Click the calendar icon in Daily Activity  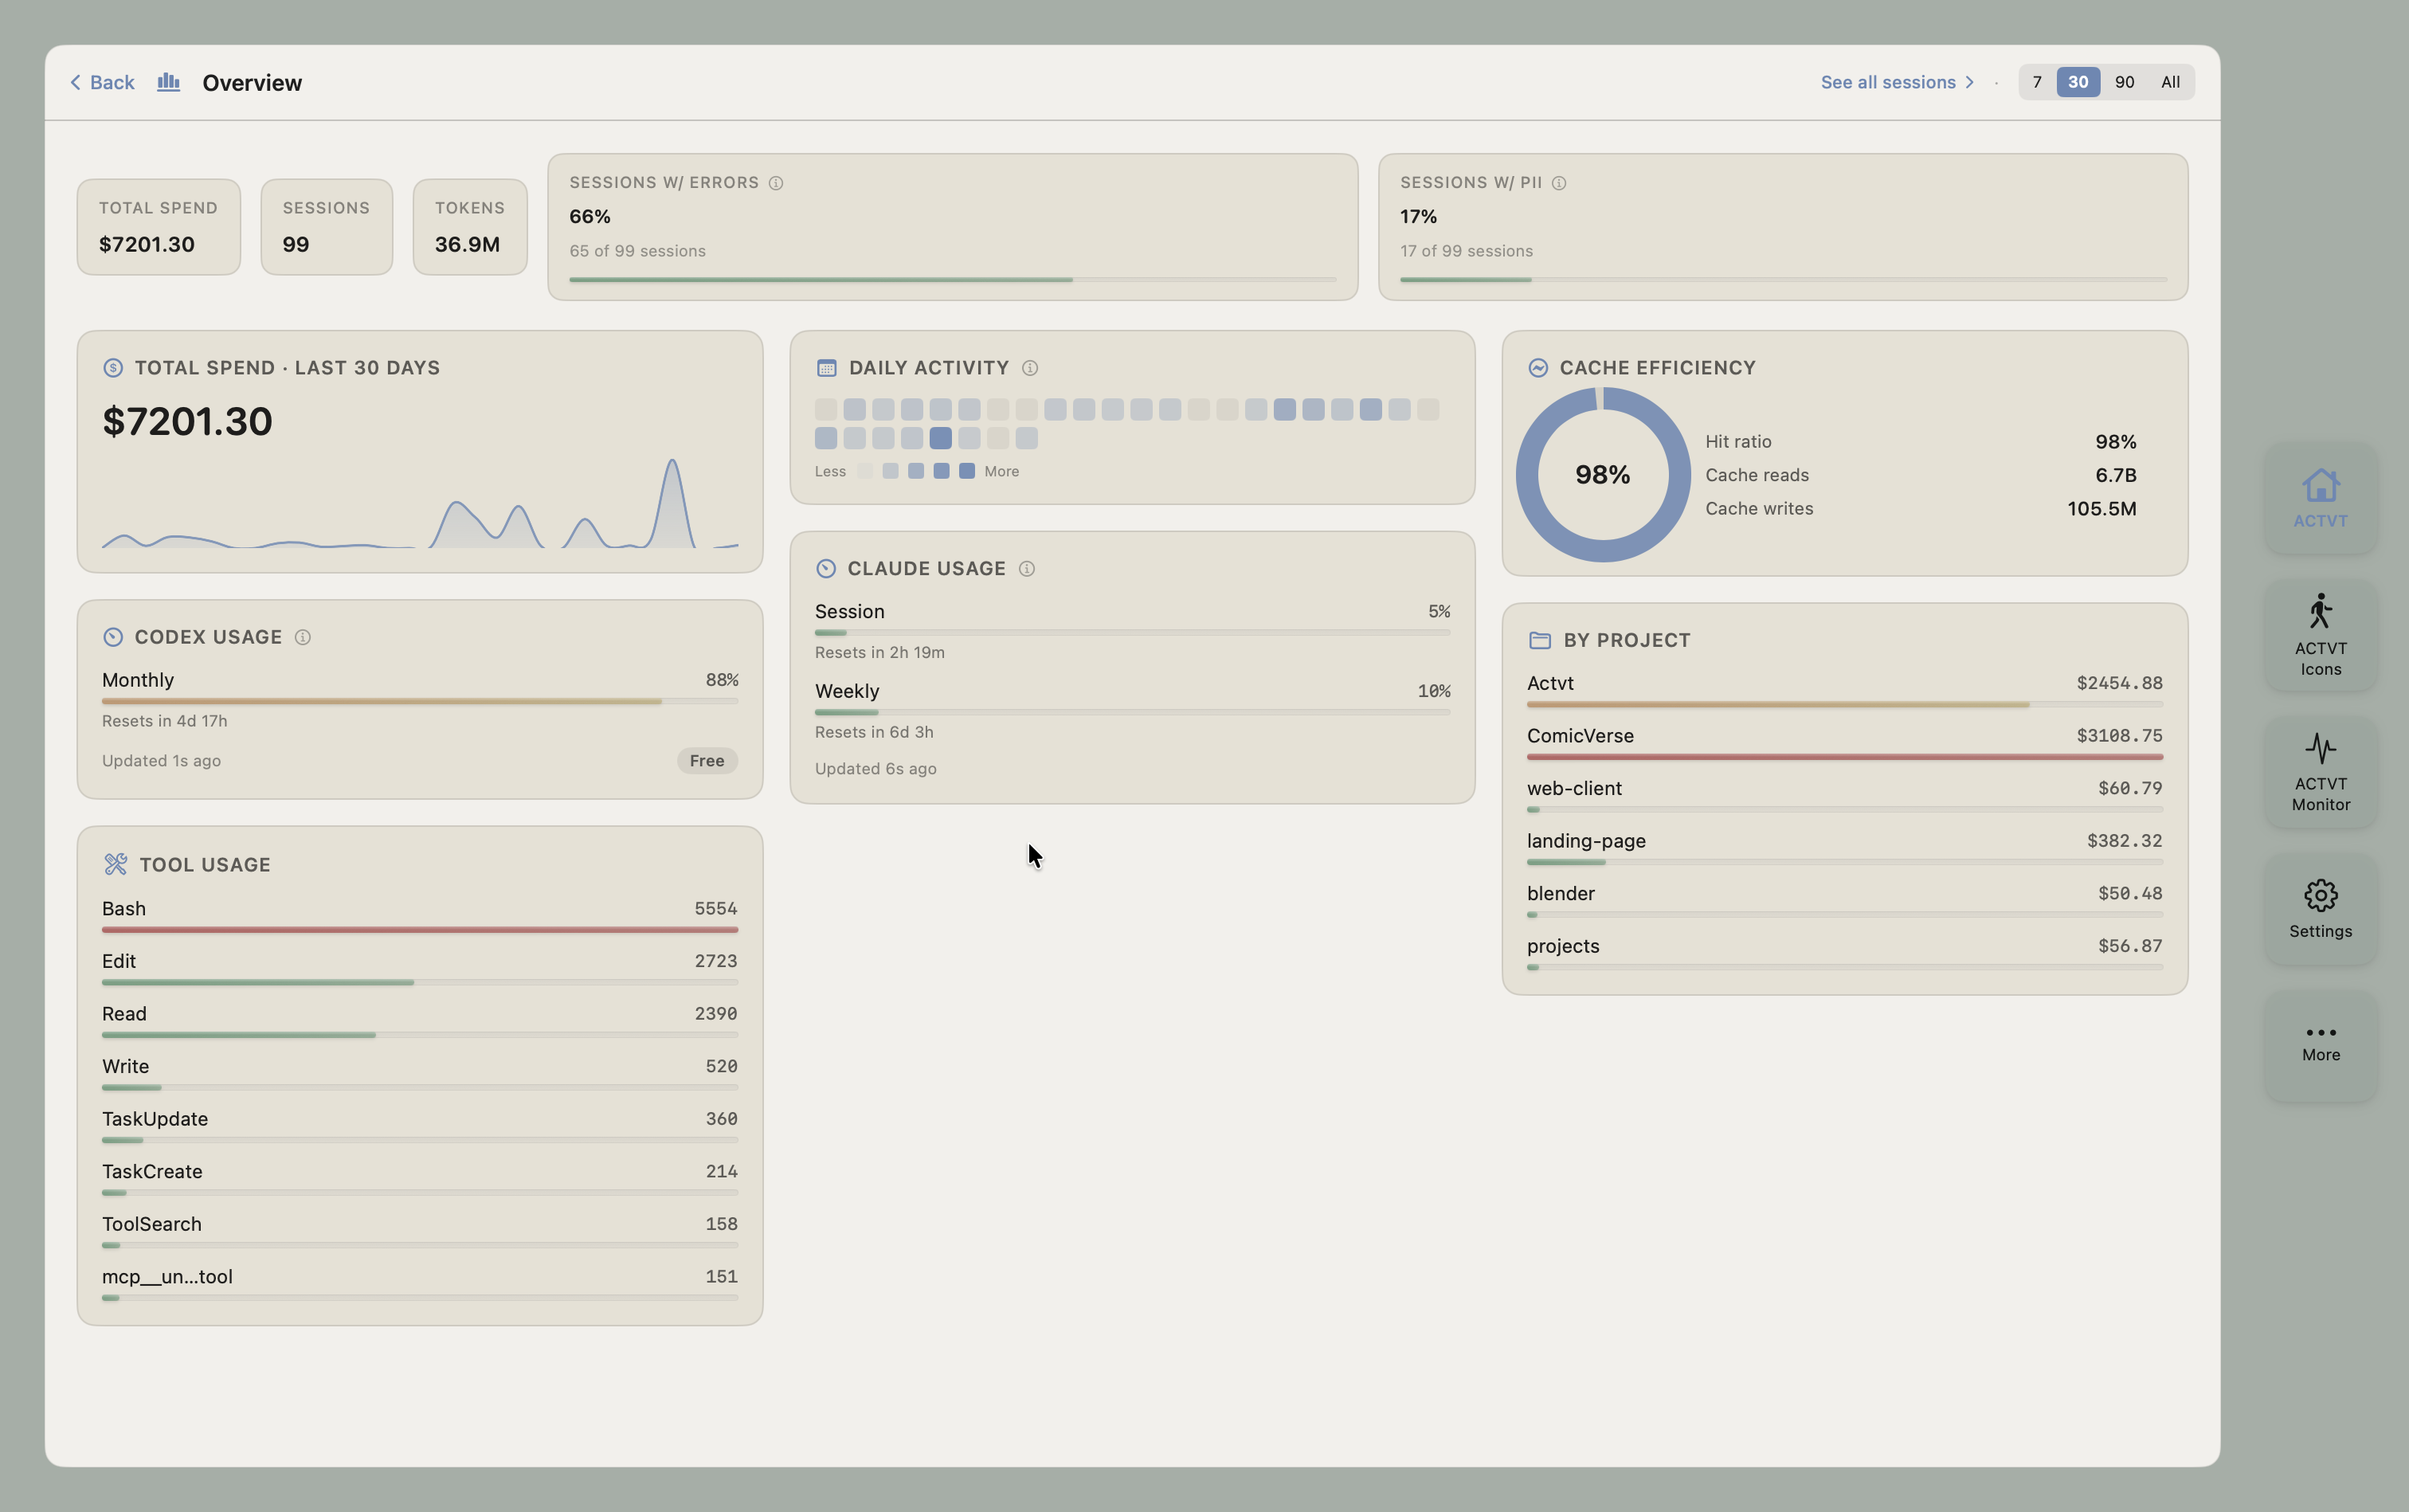click(x=826, y=368)
